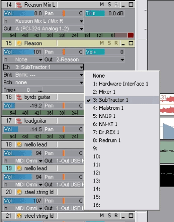This screenshot has height=222, width=174.
Task: Solo track 15 Reason
Action: point(109,43)
